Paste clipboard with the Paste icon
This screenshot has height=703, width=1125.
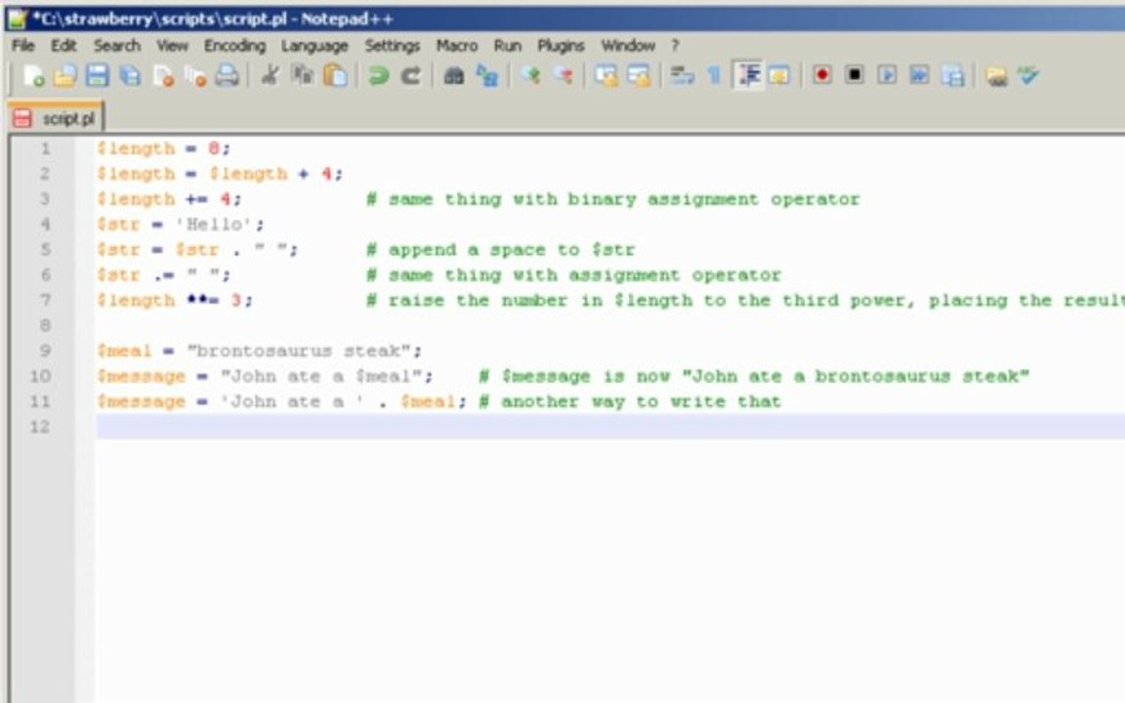[x=335, y=75]
